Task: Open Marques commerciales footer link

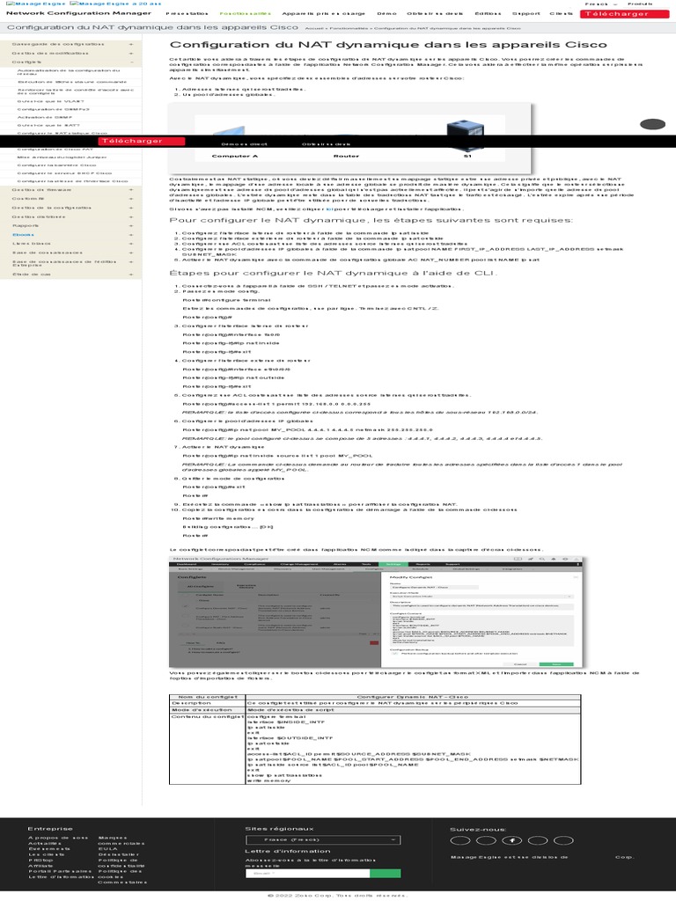Action: click(x=121, y=840)
